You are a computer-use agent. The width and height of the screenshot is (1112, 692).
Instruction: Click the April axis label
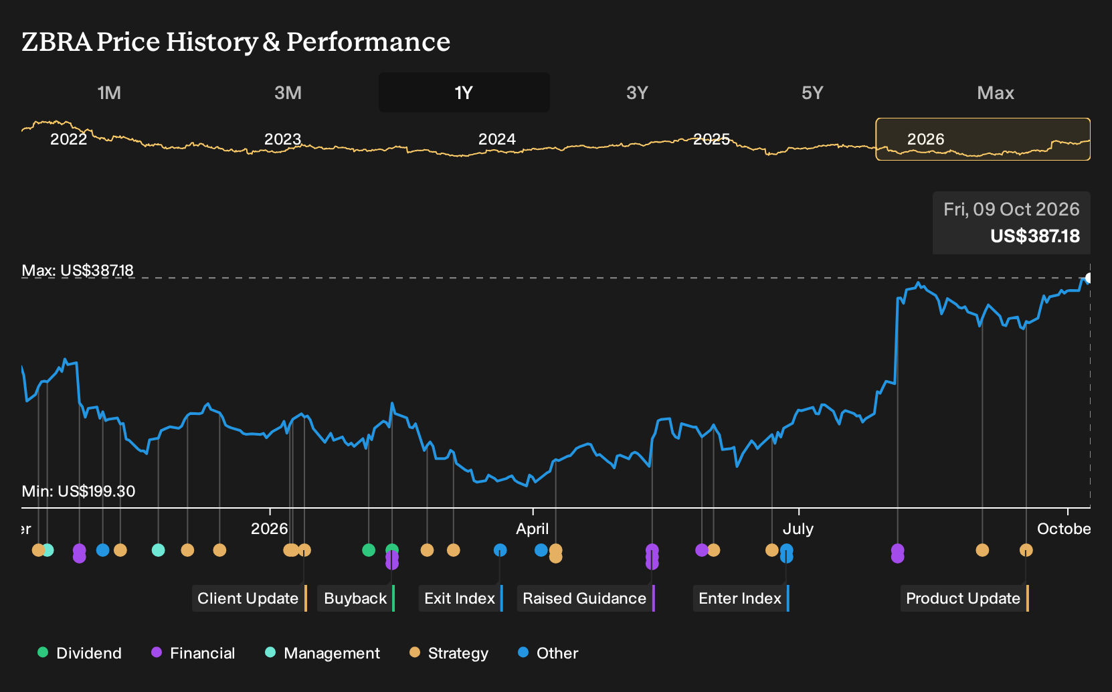pos(533,529)
